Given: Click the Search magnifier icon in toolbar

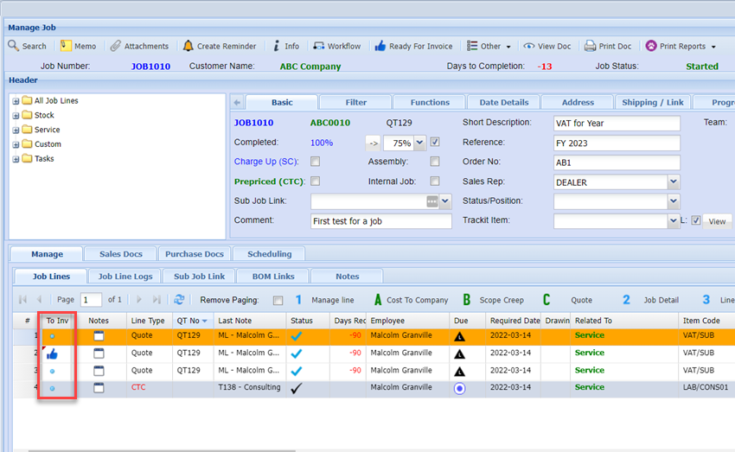Looking at the screenshot, I should click(14, 46).
